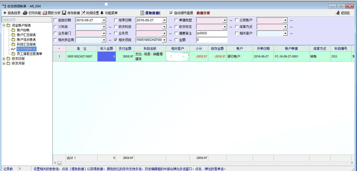
Task: Select 账户流水账表 in report tree
Action: click(x=26, y=40)
